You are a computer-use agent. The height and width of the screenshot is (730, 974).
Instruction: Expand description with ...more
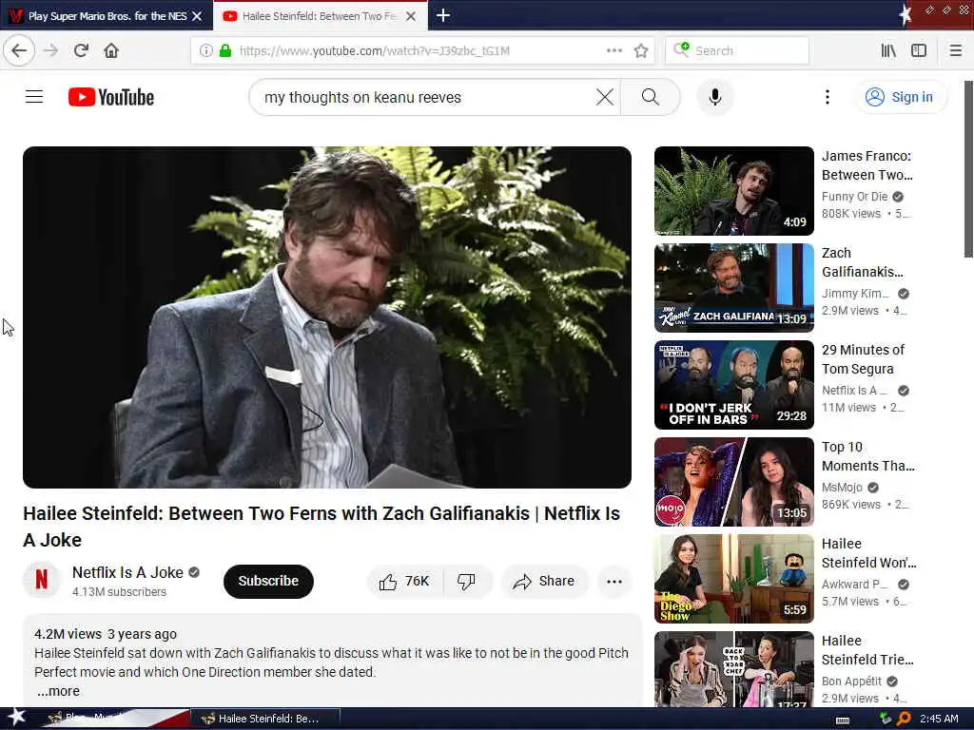pos(58,691)
